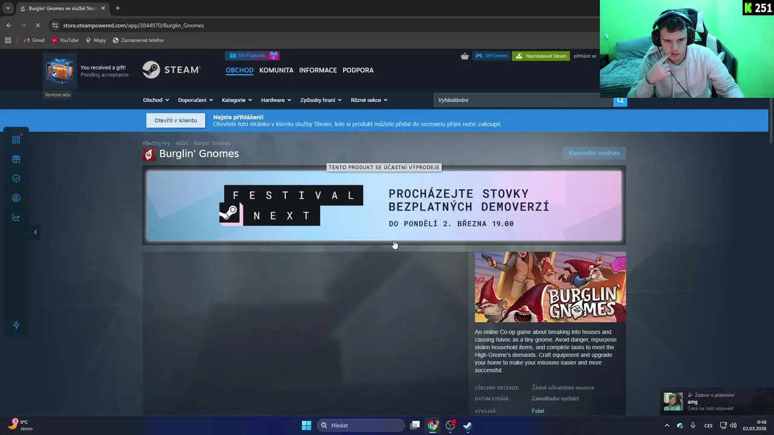Viewport: 774px width, 435px height.
Task: Expand the Doporučení dropdown
Action: pyautogui.click(x=195, y=100)
